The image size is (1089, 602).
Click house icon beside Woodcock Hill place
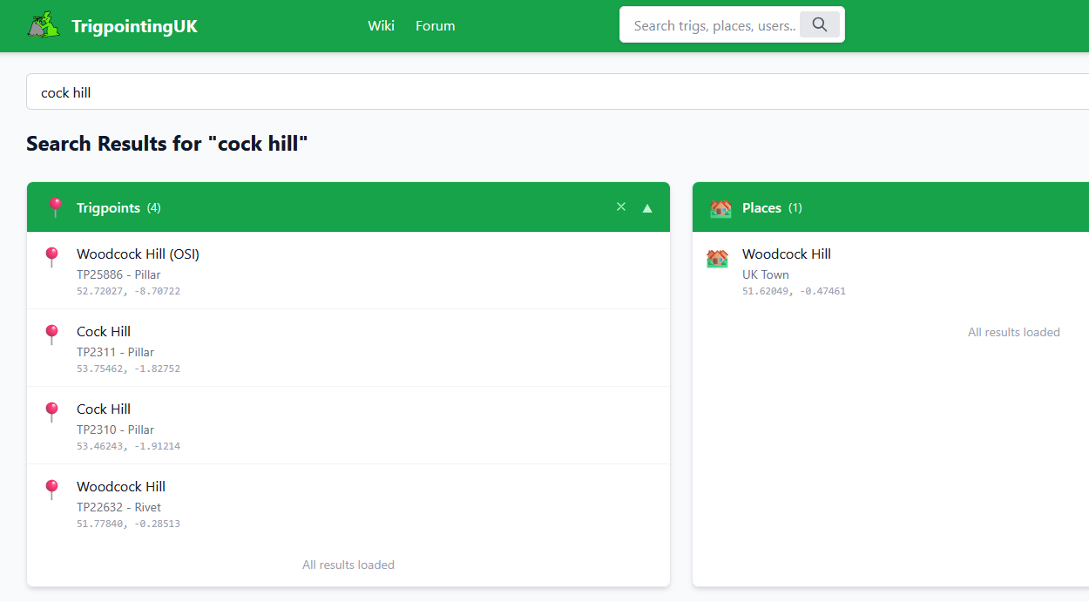[717, 258]
